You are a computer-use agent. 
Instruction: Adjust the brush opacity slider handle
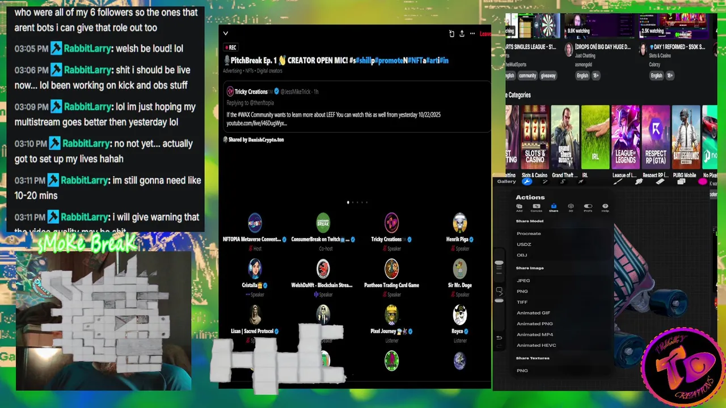pyautogui.click(x=499, y=300)
